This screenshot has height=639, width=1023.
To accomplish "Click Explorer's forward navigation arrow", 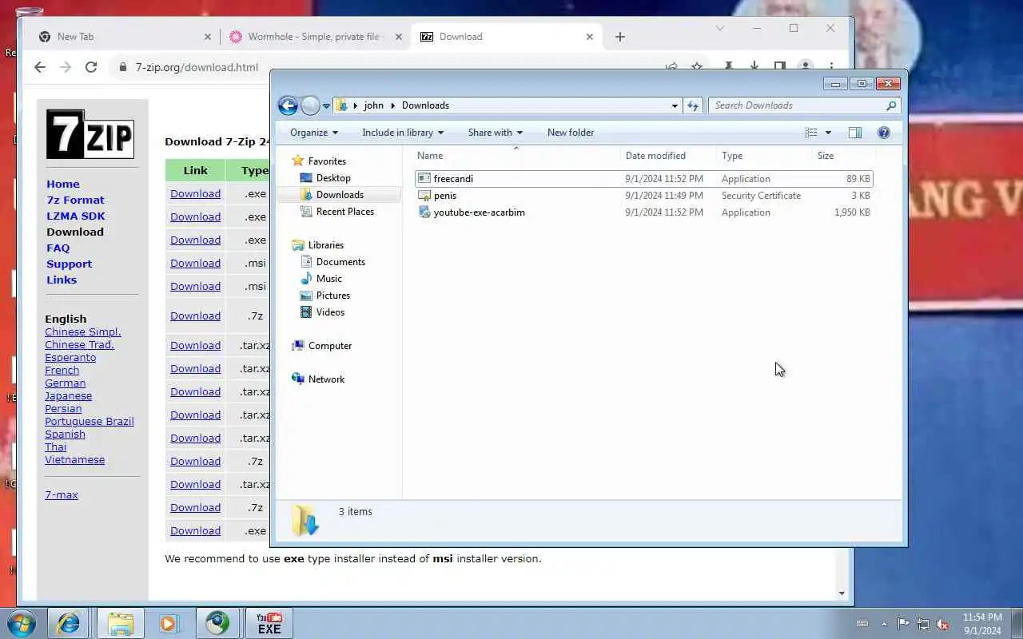I will [310, 105].
